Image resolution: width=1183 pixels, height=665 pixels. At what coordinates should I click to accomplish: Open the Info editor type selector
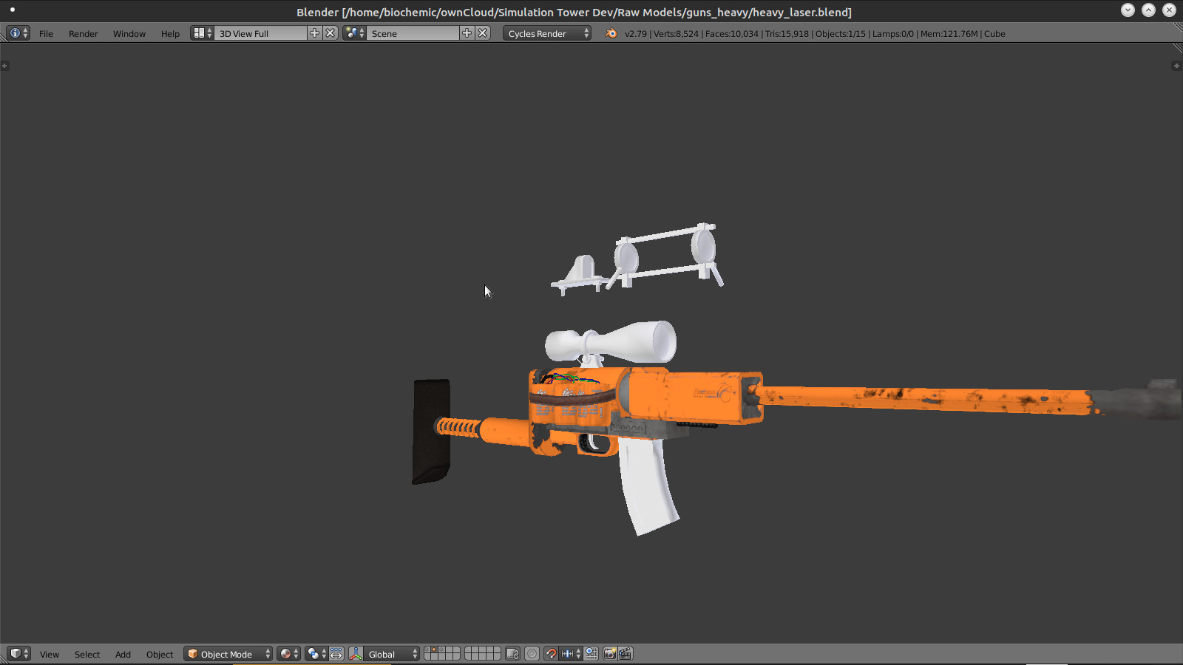[18, 33]
